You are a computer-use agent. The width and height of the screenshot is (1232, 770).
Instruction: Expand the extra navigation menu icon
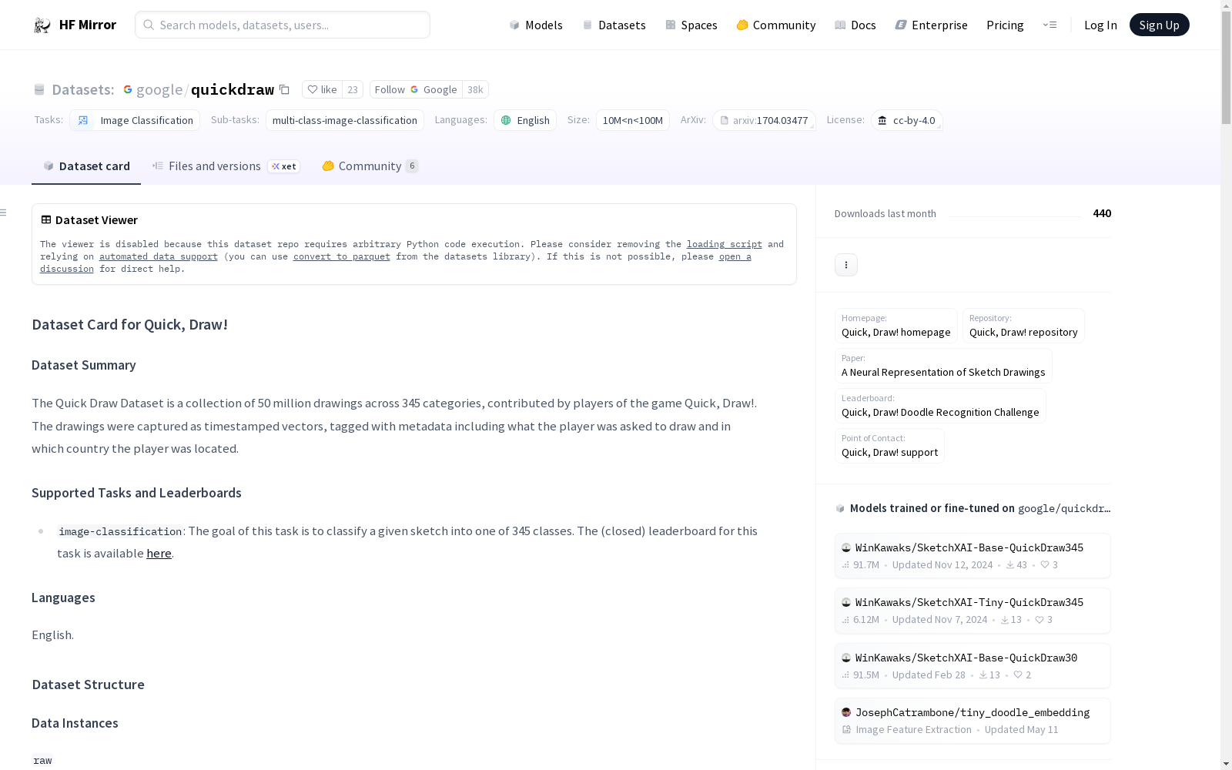tap(1050, 25)
